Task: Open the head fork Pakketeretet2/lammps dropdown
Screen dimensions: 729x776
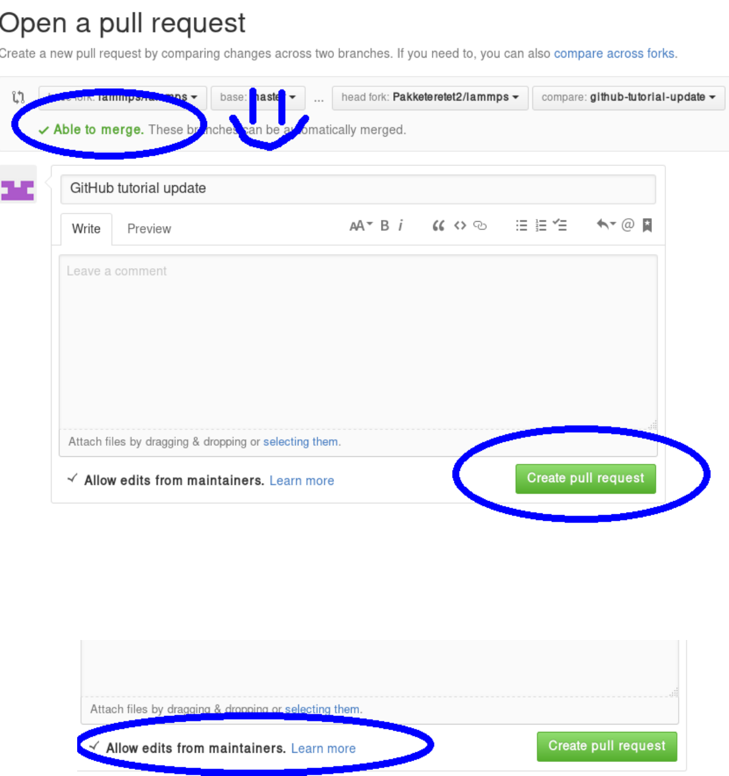Action: coord(430,97)
